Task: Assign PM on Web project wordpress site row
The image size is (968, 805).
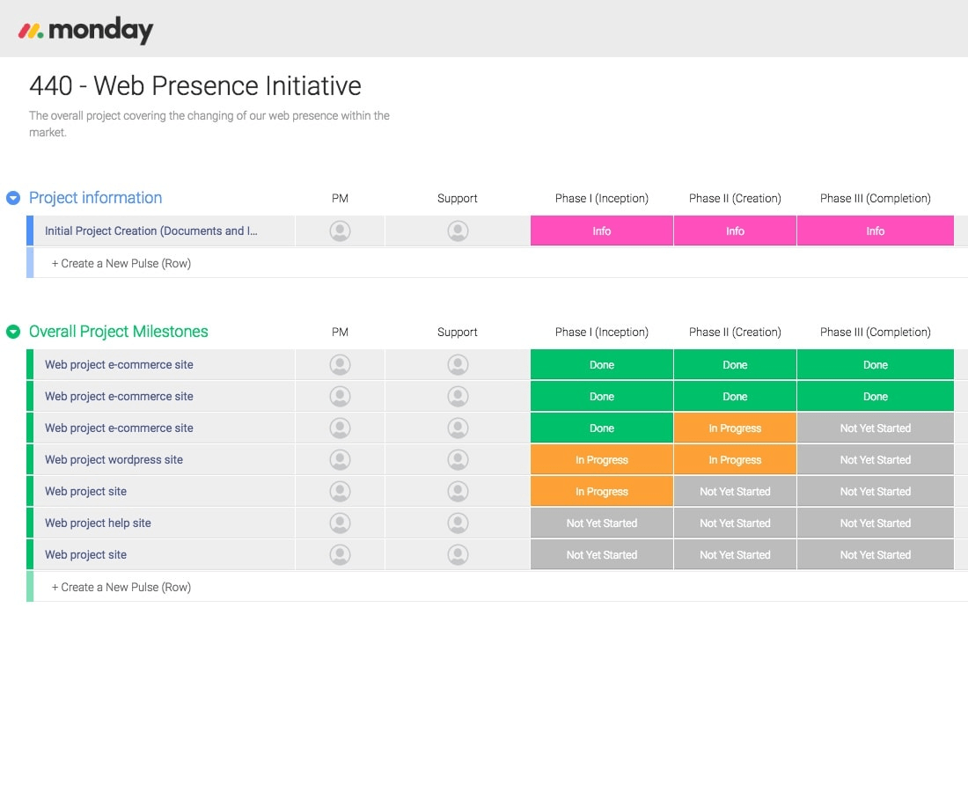Action: point(340,459)
